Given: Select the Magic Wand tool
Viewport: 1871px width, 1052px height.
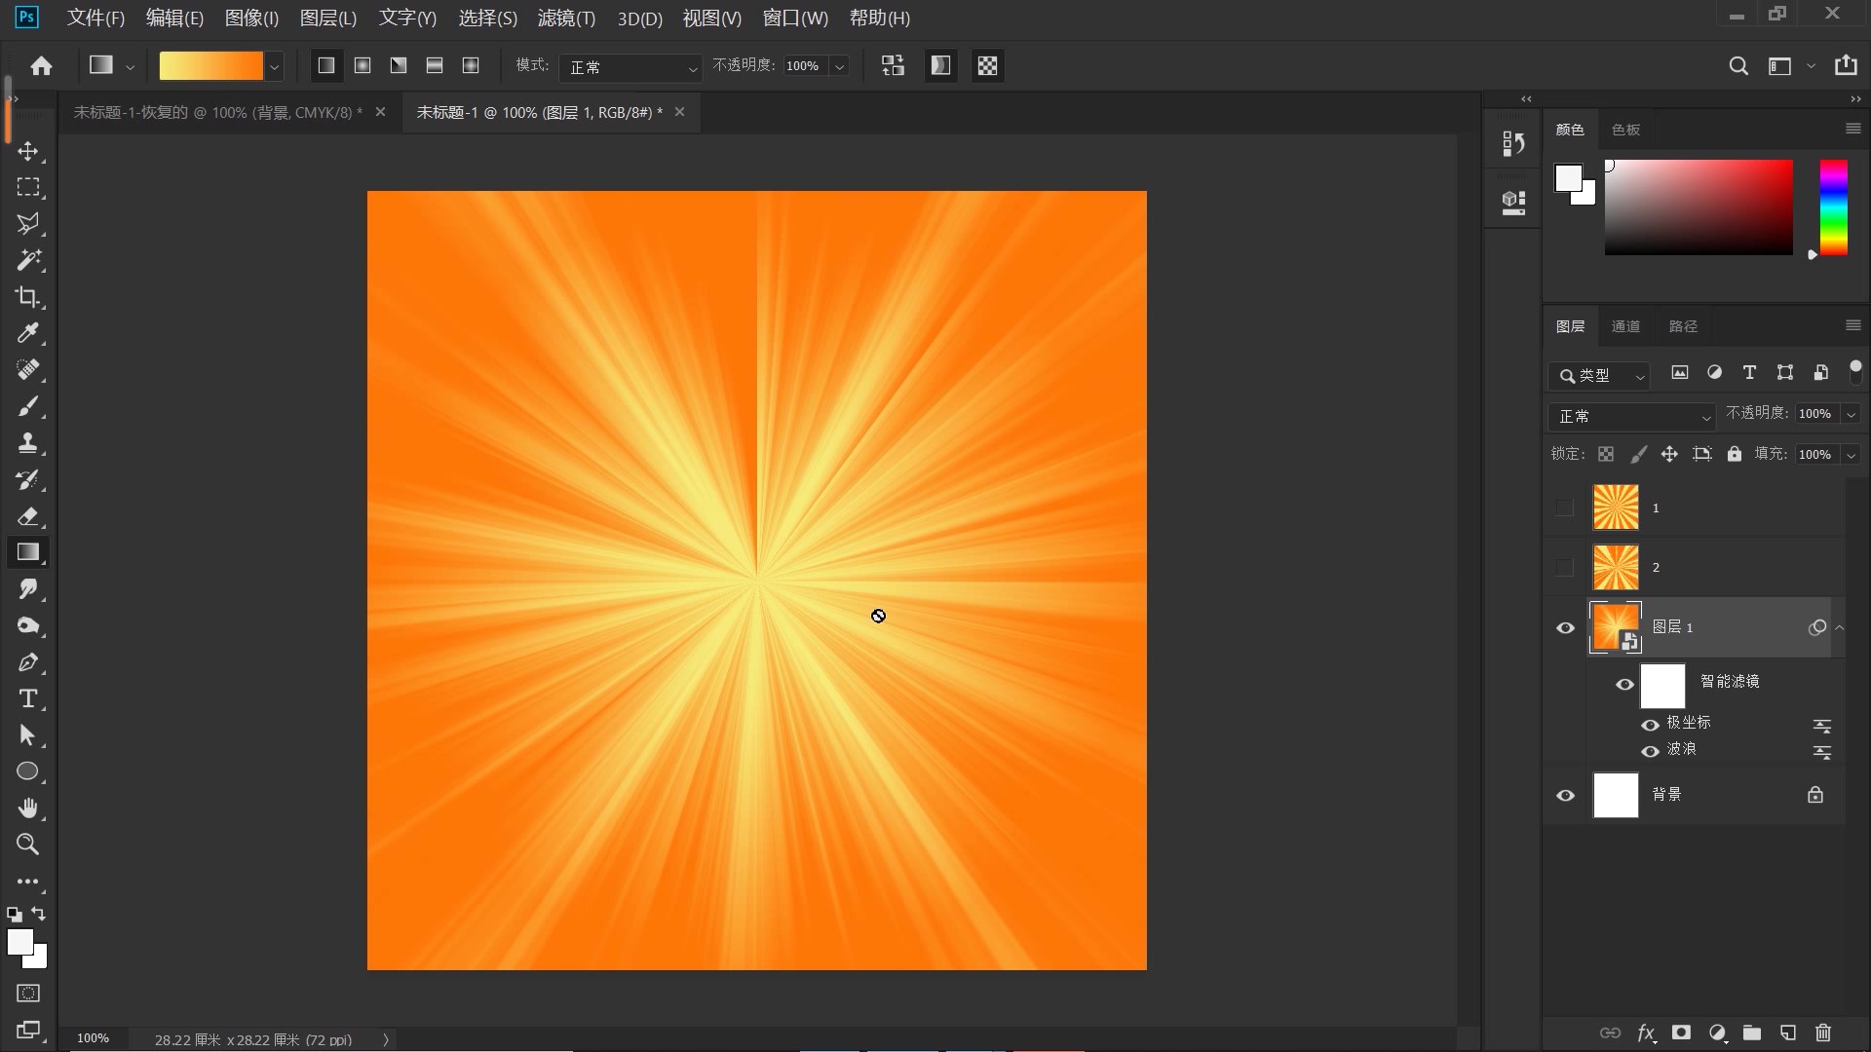Looking at the screenshot, I should 28,260.
